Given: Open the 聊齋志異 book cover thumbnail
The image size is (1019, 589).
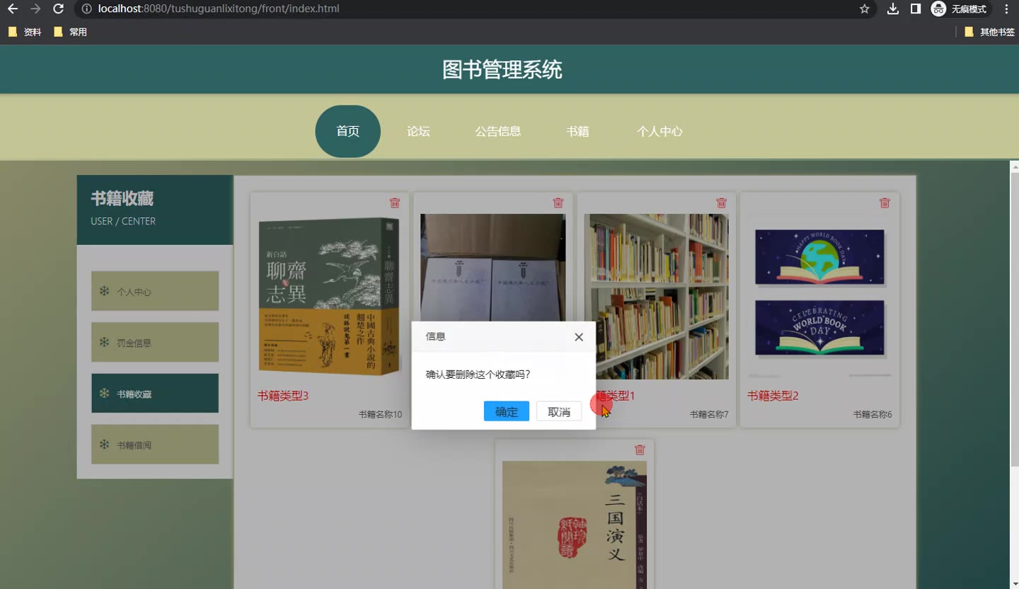Looking at the screenshot, I should pos(329,297).
